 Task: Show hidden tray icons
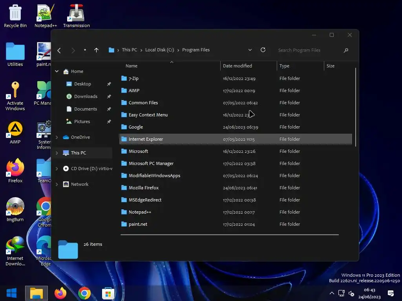(332, 293)
